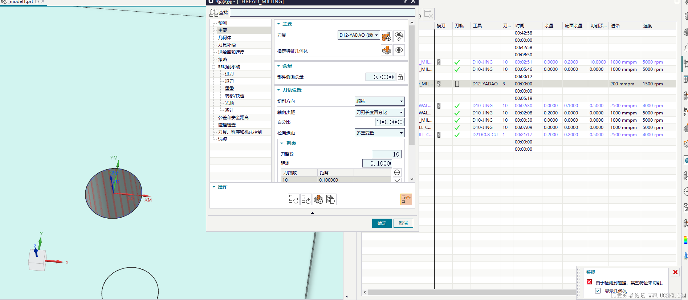Click the 时间 column header
This screenshot has width=688, height=300.
click(x=528, y=26)
